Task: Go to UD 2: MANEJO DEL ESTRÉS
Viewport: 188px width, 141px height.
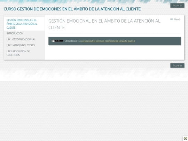Action: 21,45
